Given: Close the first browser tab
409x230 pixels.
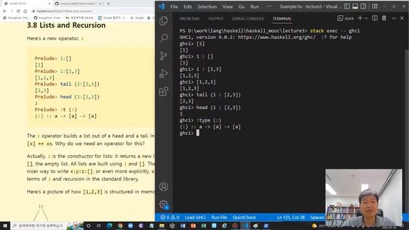Looking at the screenshot, I should [49, 4].
